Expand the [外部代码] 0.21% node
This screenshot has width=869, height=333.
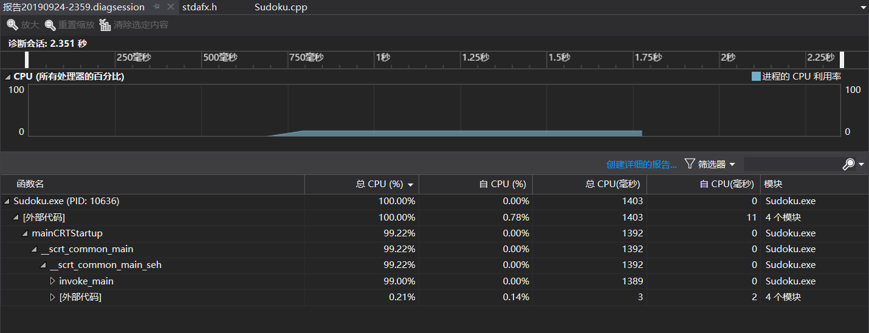[x=52, y=297]
